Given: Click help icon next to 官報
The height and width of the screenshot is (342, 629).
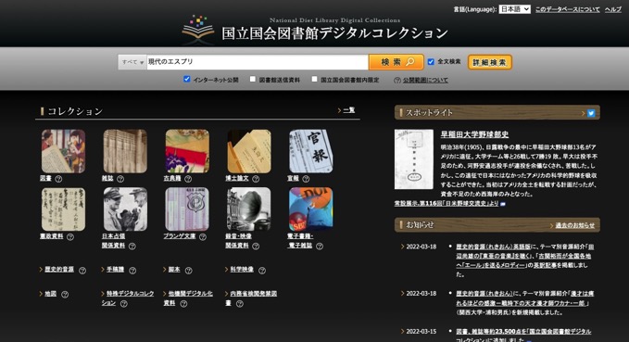Looking at the screenshot, I should pos(306,179).
